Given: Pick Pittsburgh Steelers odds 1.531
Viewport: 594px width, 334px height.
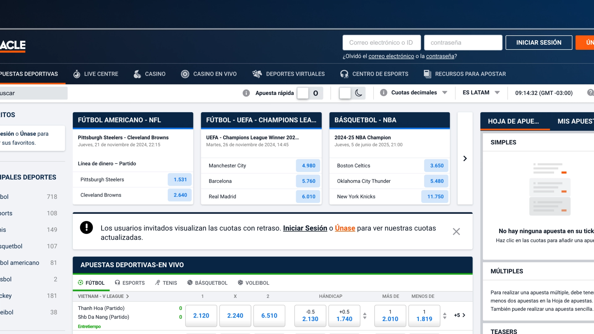Looking at the screenshot, I should 180,179.
